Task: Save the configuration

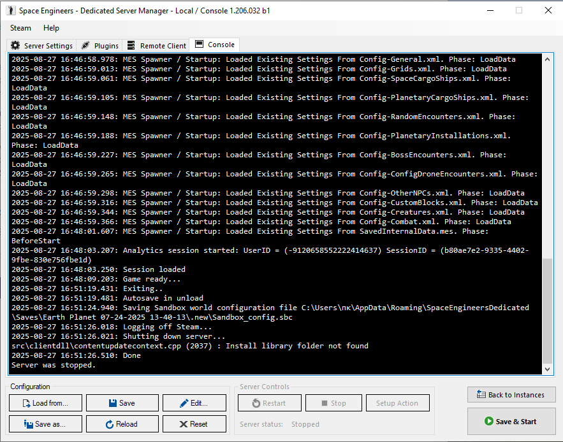Action: tap(122, 403)
